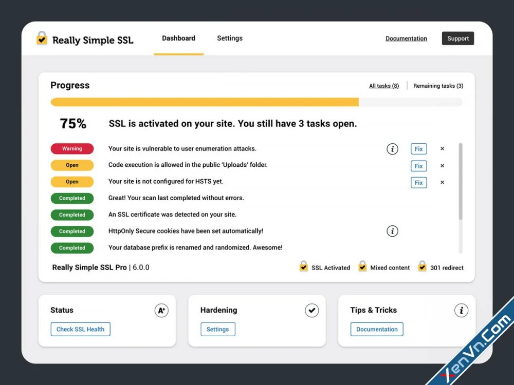514x385 pixels.
Task: Click 'An SSL certificate was detected on your site.'
Action: point(172,215)
